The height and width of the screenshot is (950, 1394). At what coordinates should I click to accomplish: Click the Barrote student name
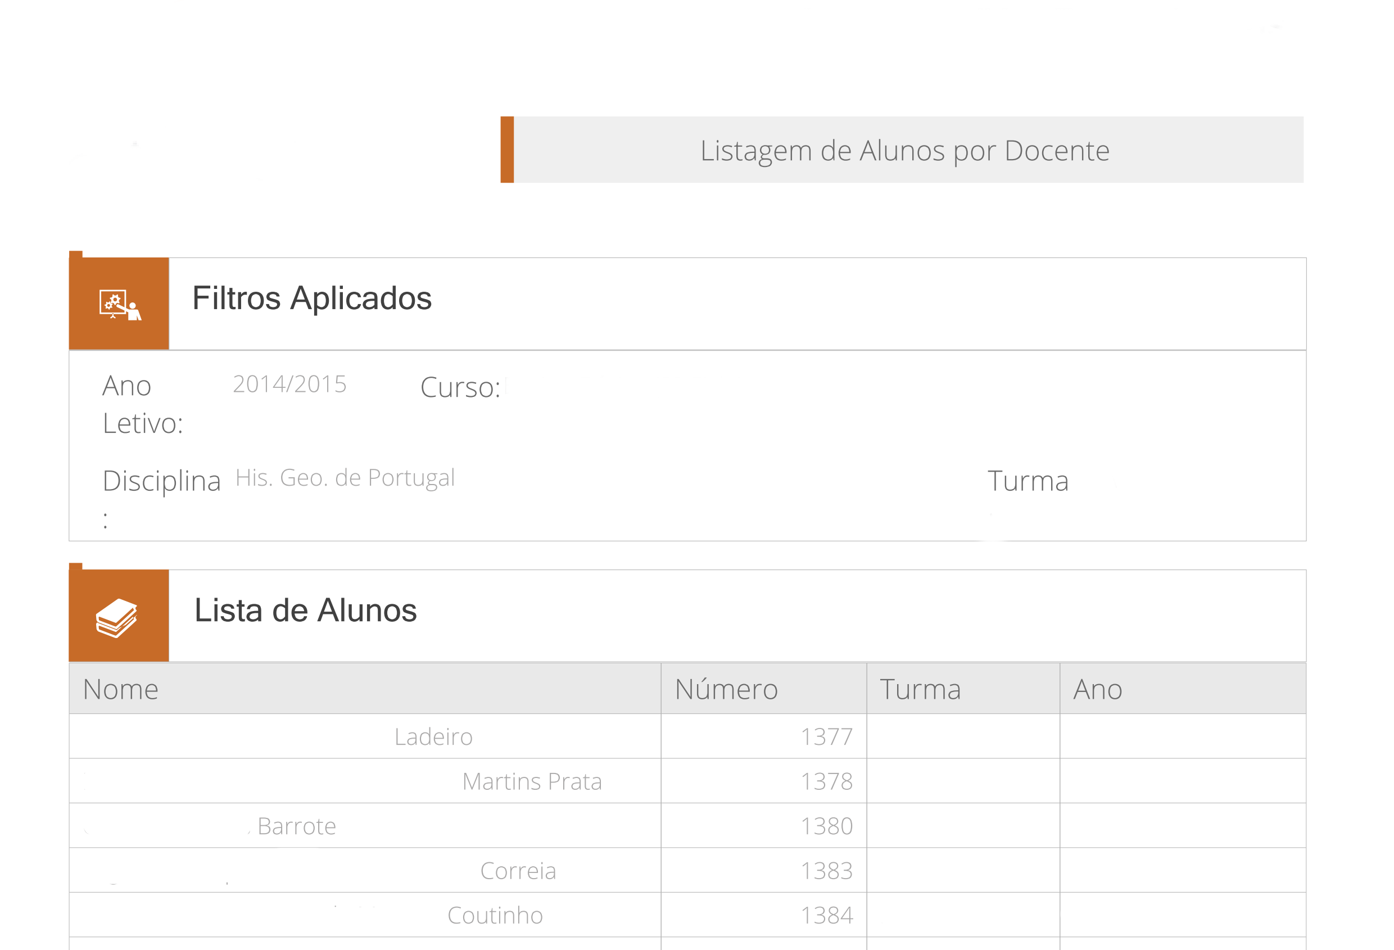coord(296,827)
